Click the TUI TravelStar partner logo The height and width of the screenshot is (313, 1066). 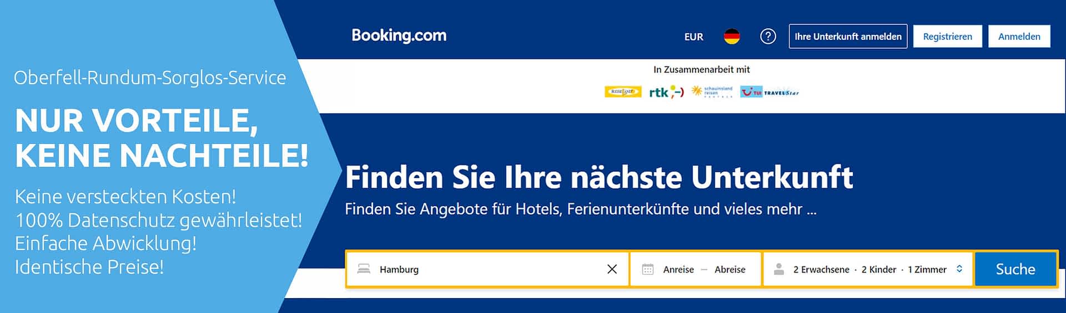770,92
